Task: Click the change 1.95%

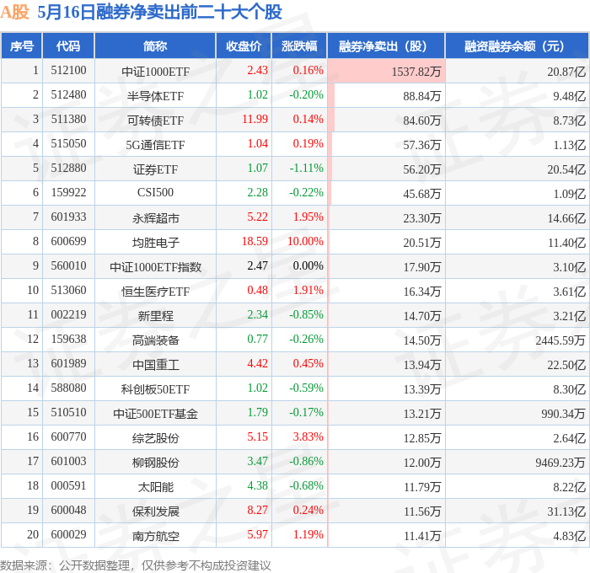Action: click(x=308, y=217)
